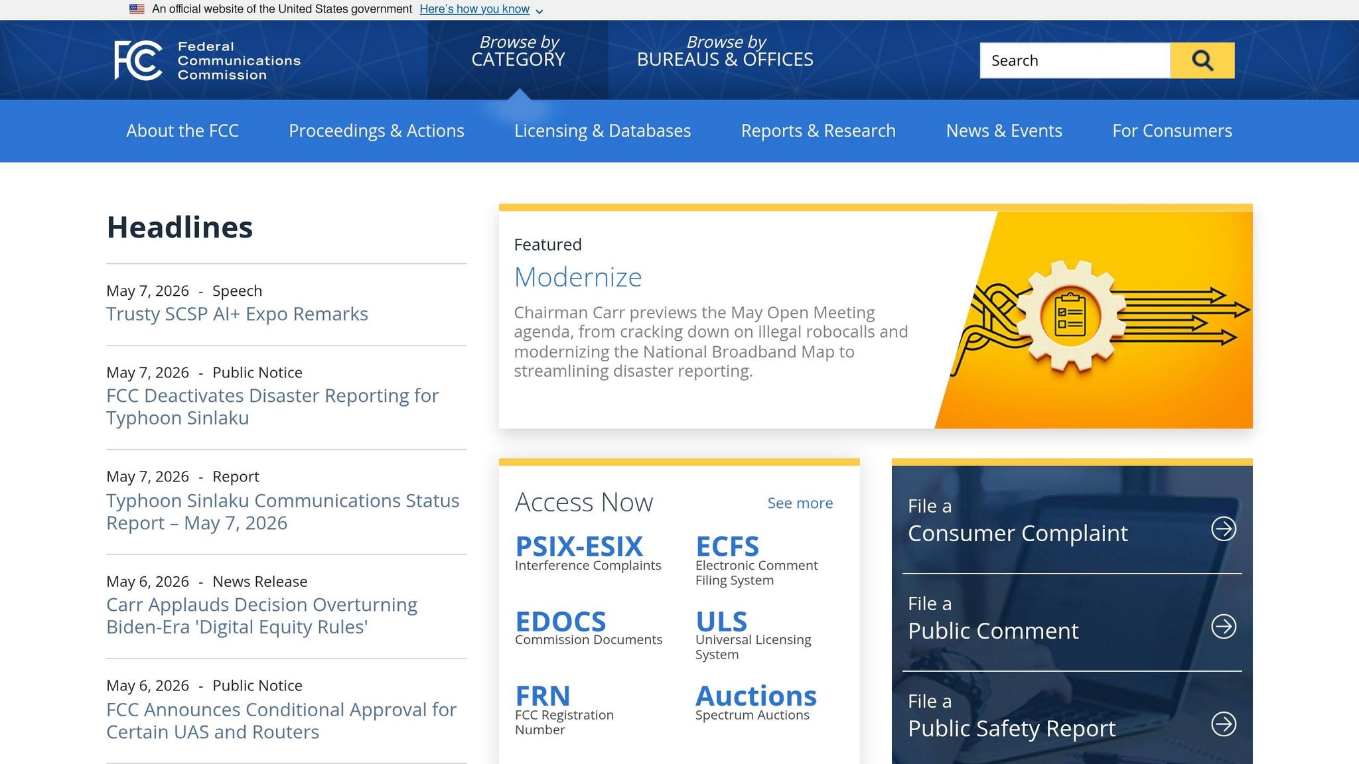Viewport: 1359px width, 764px height.
Task: Click "May 6, 2026 - News Release" text
Action: pyautogui.click(x=207, y=582)
